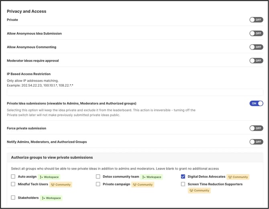Select the Stakeholders group checkbox
The height and width of the screenshot is (209, 269).
[13, 198]
